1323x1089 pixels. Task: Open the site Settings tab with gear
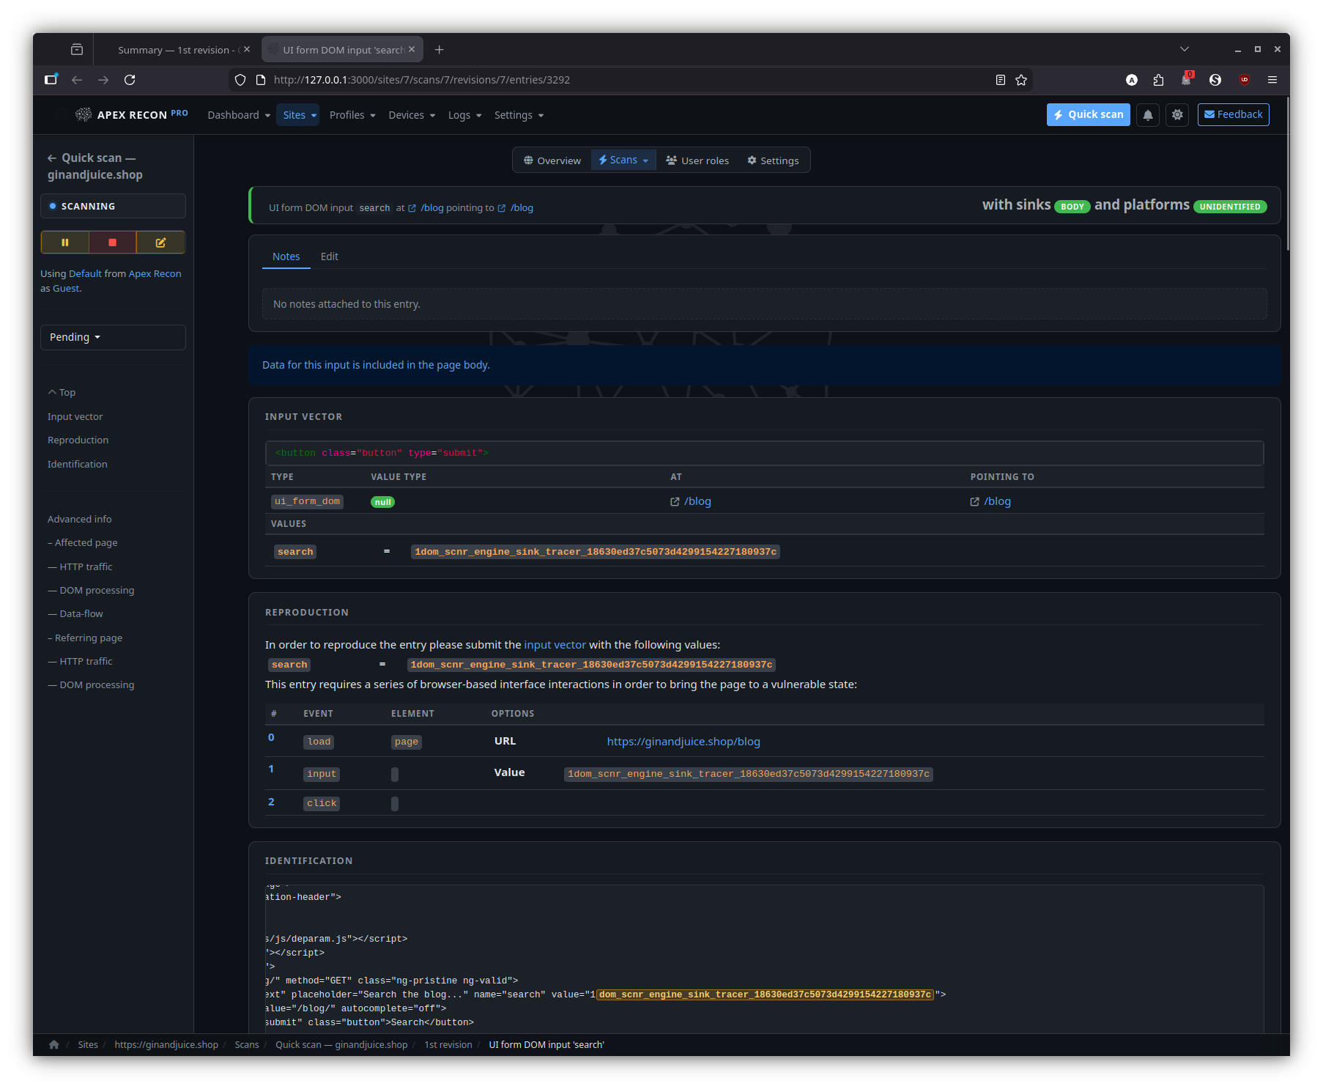[773, 160]
